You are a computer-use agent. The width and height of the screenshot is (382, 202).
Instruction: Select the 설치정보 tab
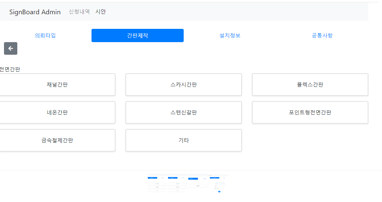point(230,35)
